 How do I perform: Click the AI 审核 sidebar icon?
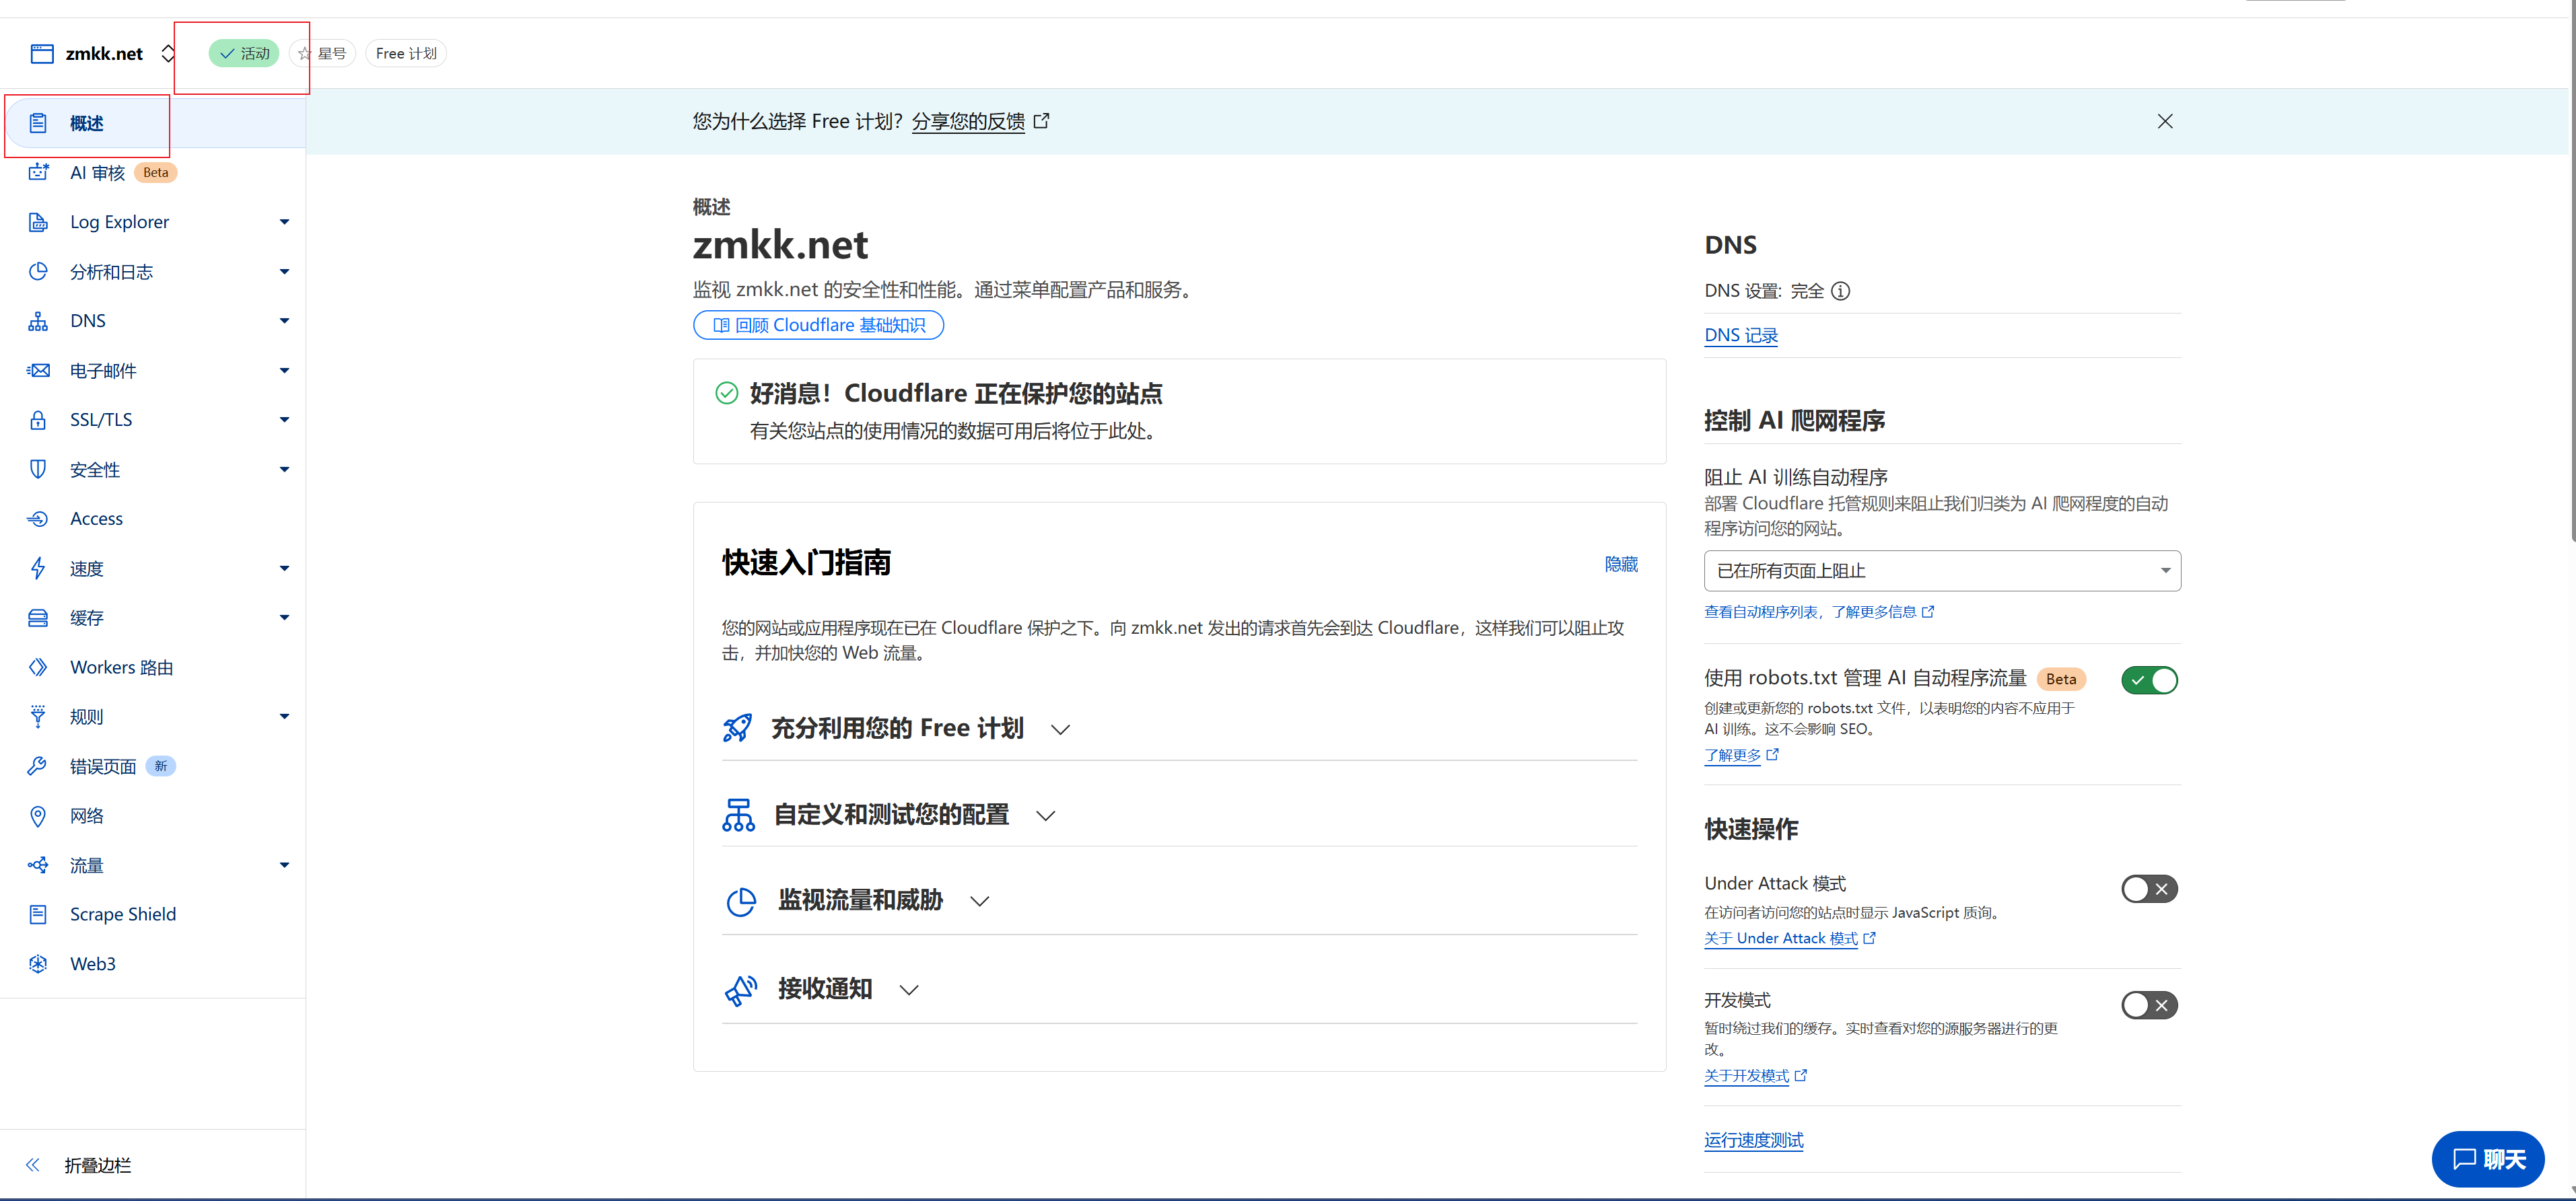click(x=38, y=172)
